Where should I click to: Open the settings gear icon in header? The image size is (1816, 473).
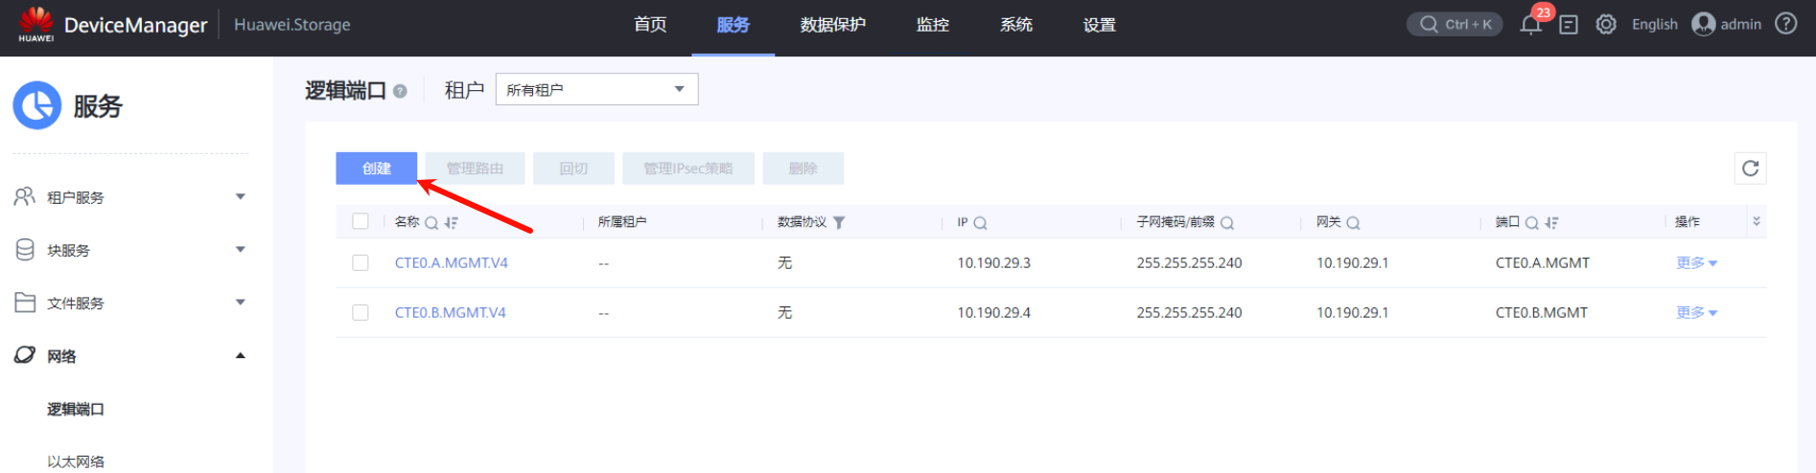click(1606, 25)
